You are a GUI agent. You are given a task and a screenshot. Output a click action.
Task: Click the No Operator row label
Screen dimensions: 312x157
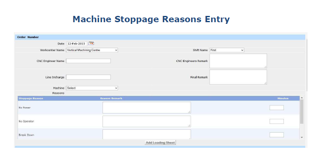tap(26, 121)
